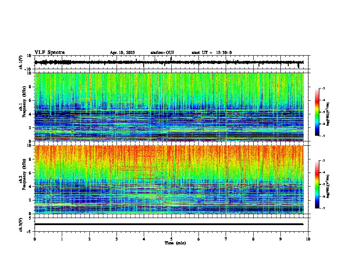Click the ch.1 spectrogram plot

click(169, 107)
